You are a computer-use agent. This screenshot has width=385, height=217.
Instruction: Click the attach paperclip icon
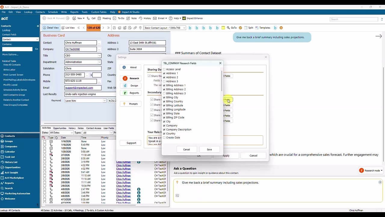click(x=135, y=28)
